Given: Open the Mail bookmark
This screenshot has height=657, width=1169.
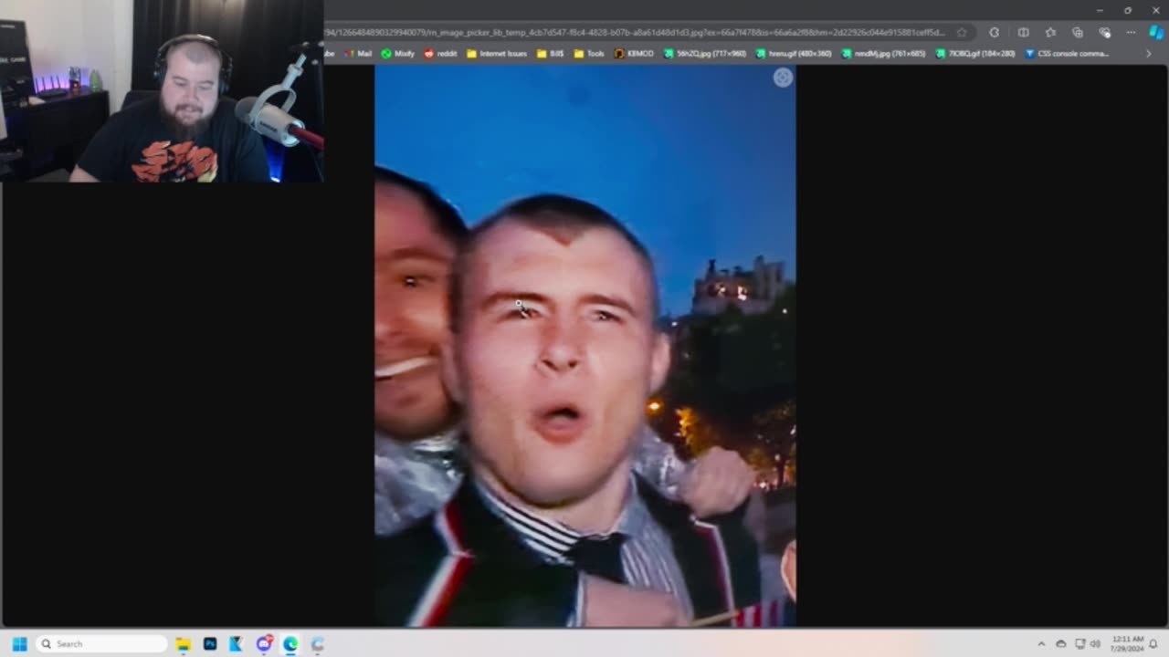Looking at the screenshot, I should pyautogui.click(x=357, y=54).
